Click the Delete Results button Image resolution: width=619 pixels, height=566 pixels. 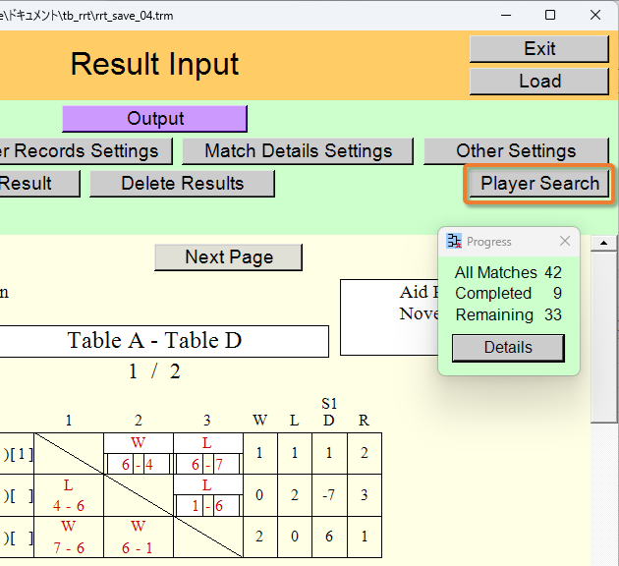coord(182,184)
